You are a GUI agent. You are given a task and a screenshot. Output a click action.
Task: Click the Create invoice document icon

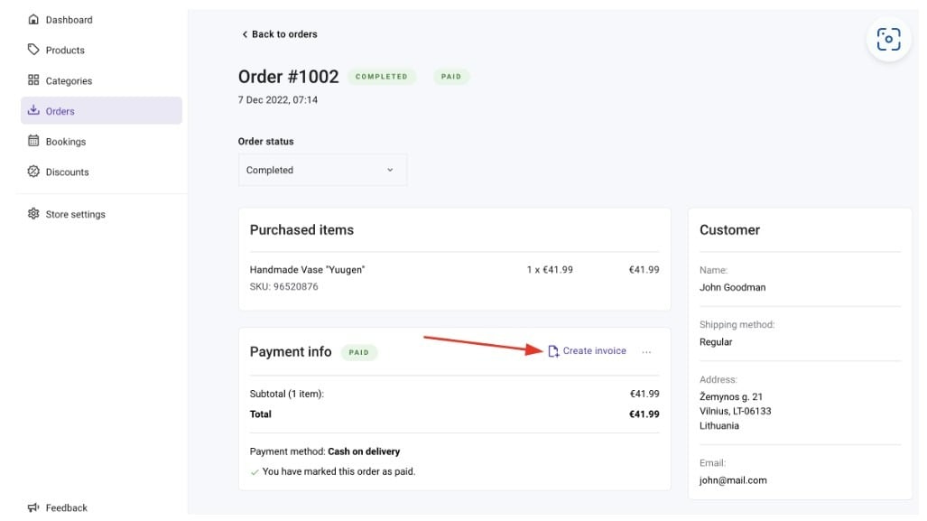(553, 351)
